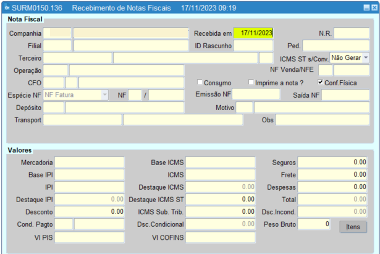
Task: Uncheck the Conf.Física checkbox
Action: coord(320,82)
